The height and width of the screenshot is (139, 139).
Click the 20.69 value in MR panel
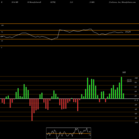tap(129, 81)
